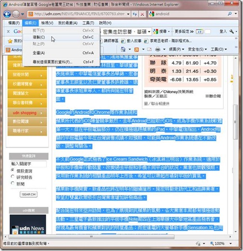Click the Forward navigation button
This screenshot has height=251, width=243.
16,14
